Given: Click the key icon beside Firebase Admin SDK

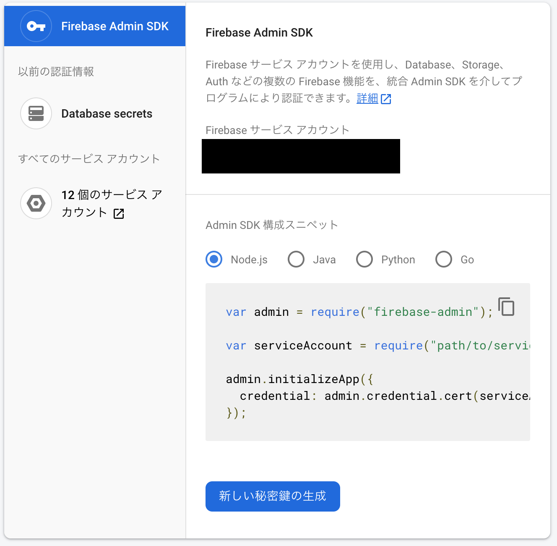Looking at the screenshot, I should [36, 26].
